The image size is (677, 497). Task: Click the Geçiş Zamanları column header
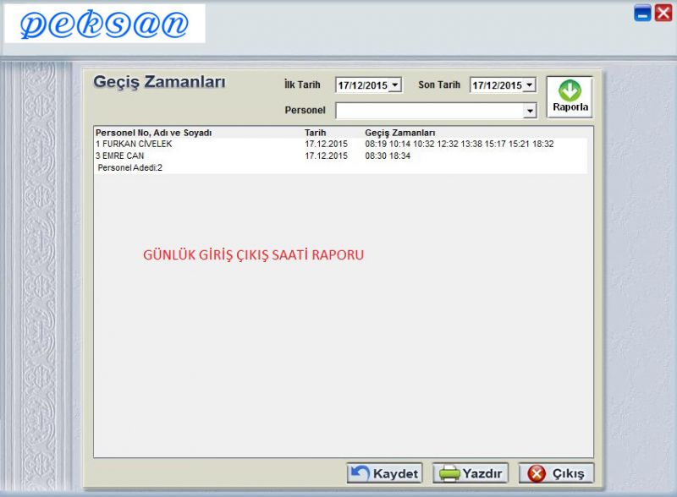coord(399,133)
